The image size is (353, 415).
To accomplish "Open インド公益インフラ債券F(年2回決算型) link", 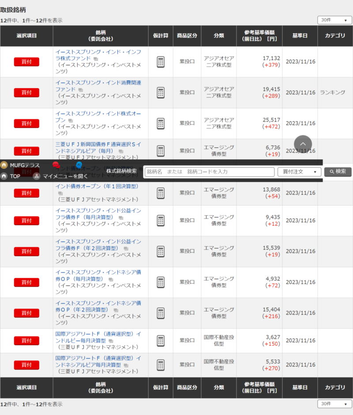I will (x=98, y=245).
